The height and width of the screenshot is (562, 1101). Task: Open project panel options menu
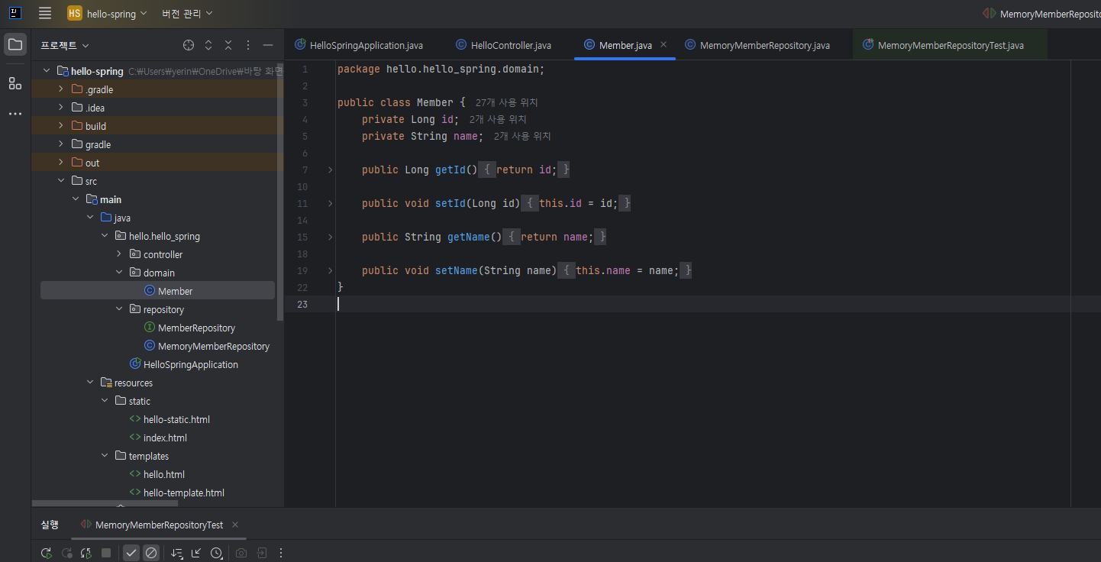248,46
